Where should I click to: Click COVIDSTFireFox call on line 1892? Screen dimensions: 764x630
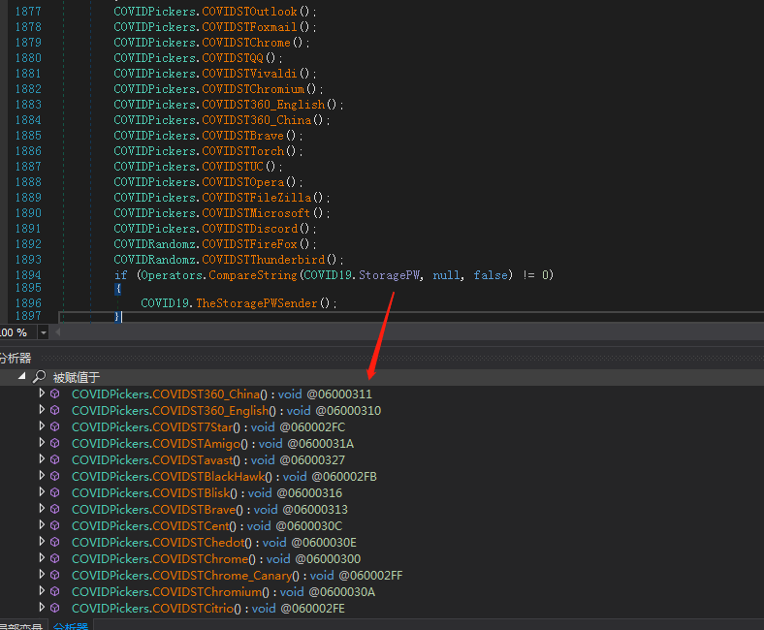tap(249, 243)
